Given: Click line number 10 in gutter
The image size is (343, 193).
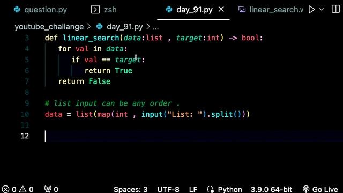Looking at the screenshot, I should click(25, 114).
